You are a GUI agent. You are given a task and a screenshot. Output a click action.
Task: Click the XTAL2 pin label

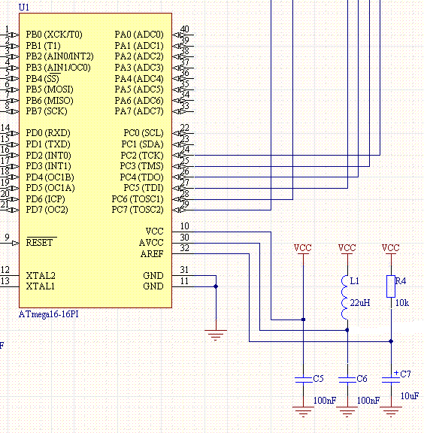pyautogui.click(x=41, y=276)
